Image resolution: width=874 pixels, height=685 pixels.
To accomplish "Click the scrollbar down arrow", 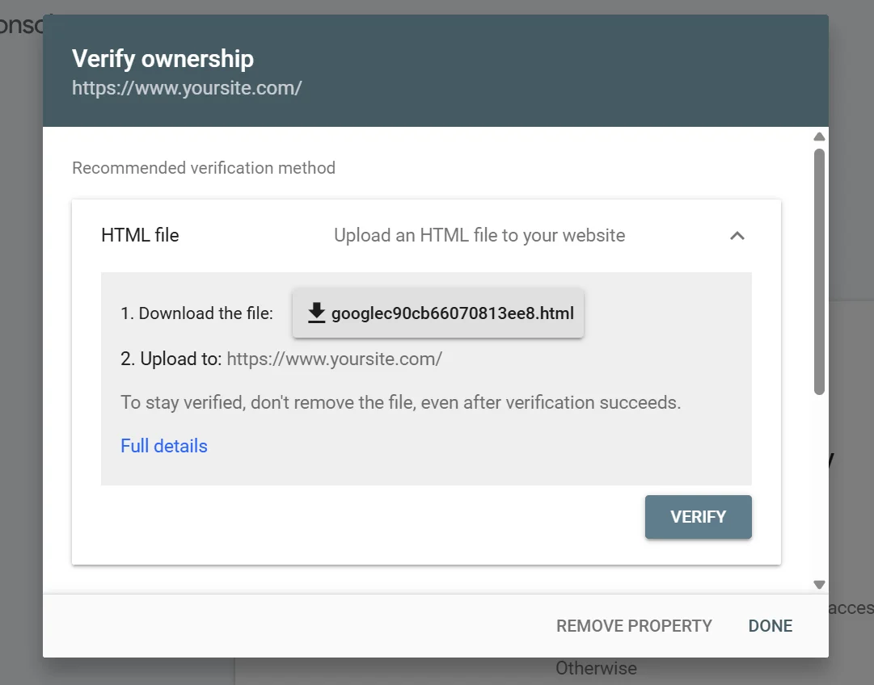I will tap(819, 584).
